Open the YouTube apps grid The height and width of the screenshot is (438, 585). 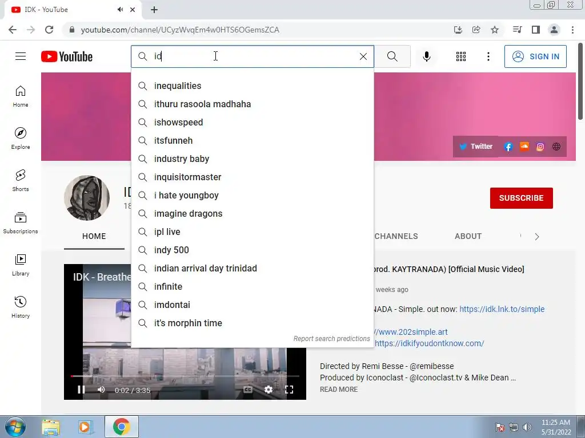[461, 56]
